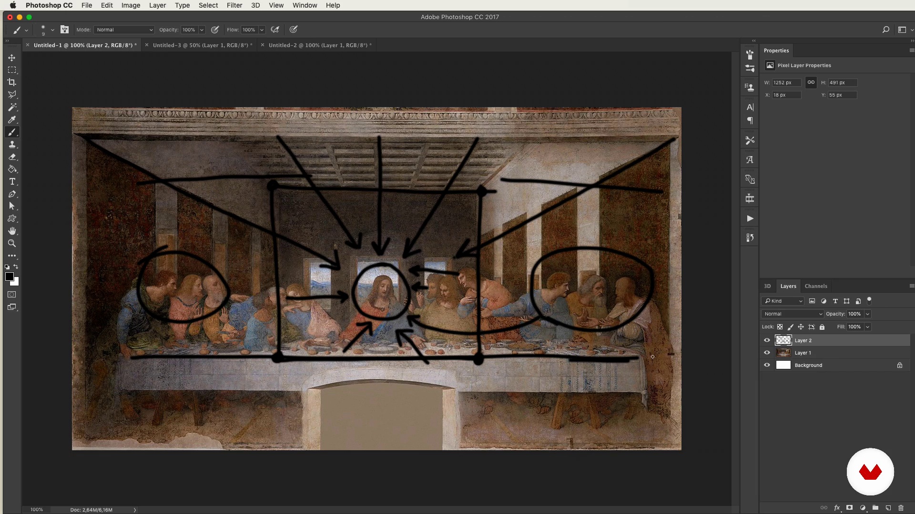Hide the Background layer eye
Viewport: 915px width, 514px height.
tap(767, 365)
